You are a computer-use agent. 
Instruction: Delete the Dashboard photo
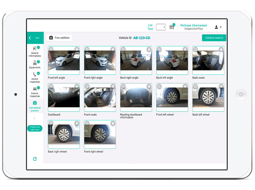[77, 86]
